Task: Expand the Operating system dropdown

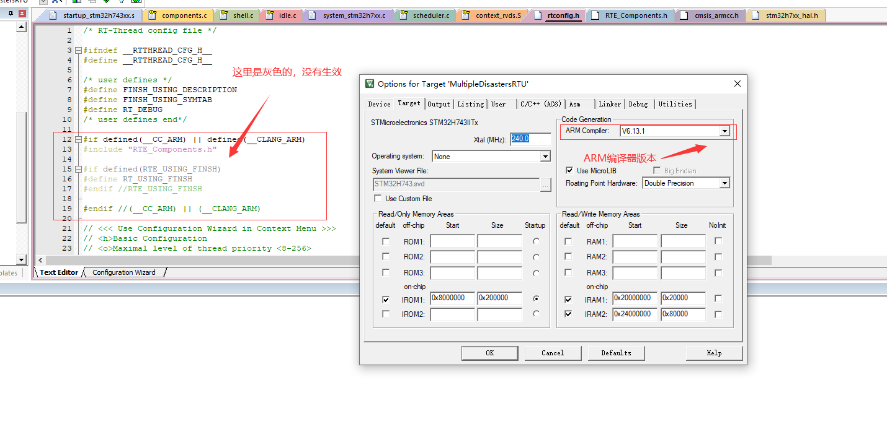Action: [545, 157]
